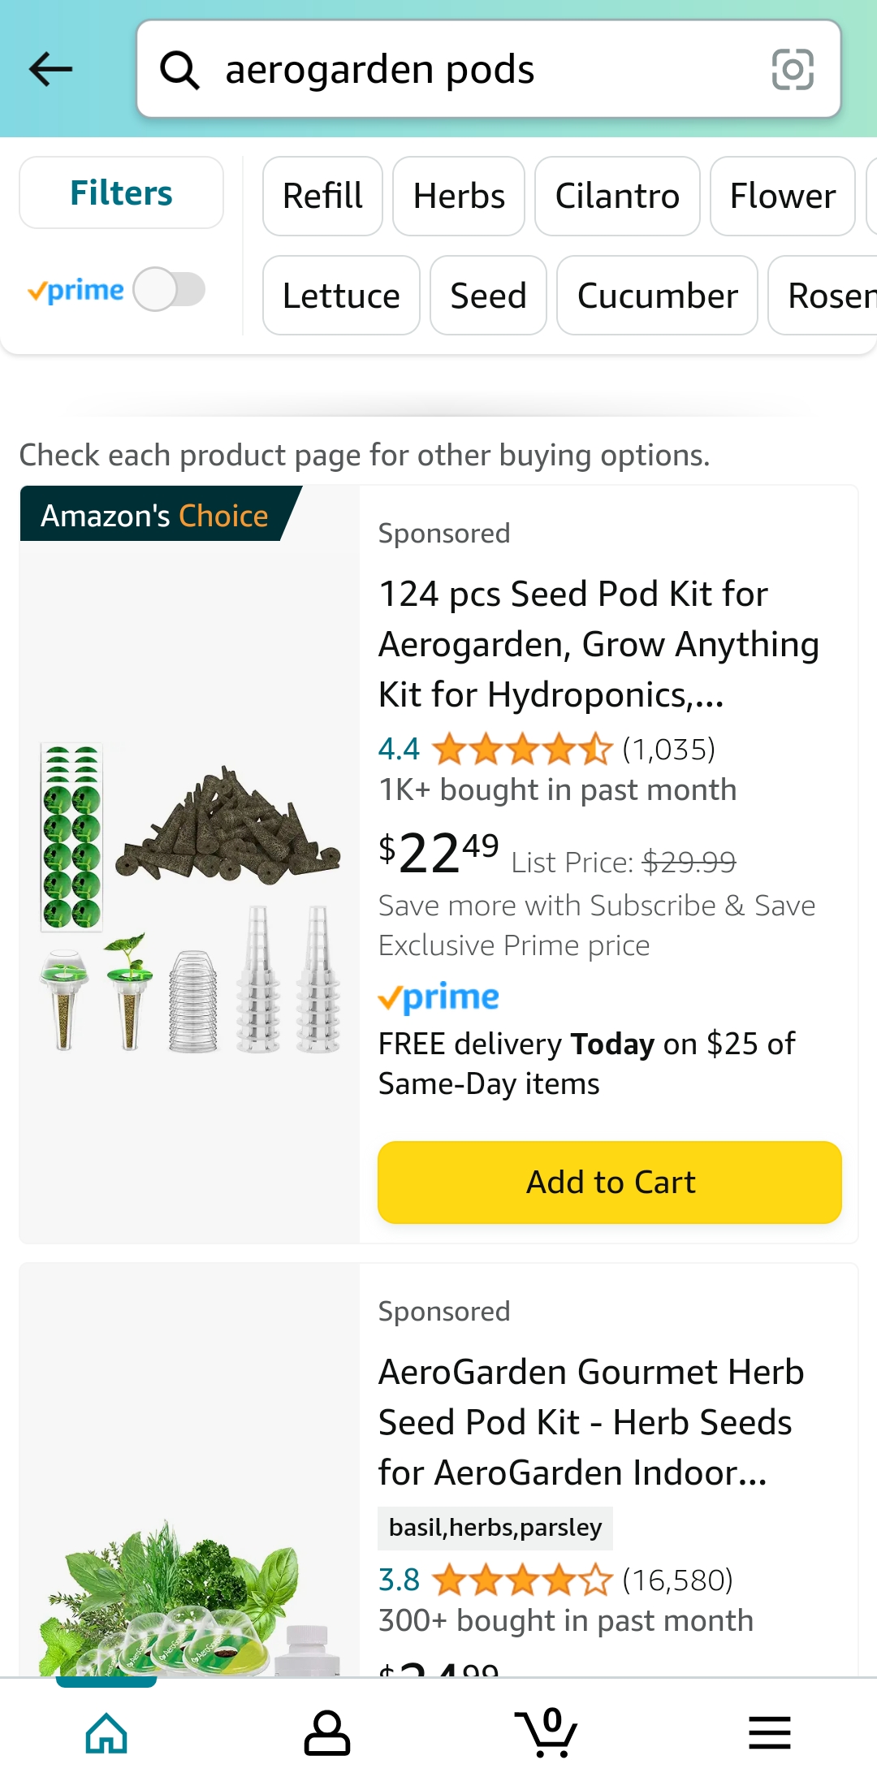This screenshot has height=1786, width=877.
Task: Open AeroGarden Gourmet Herb Seed Pod Kit
Action: 590,1422
